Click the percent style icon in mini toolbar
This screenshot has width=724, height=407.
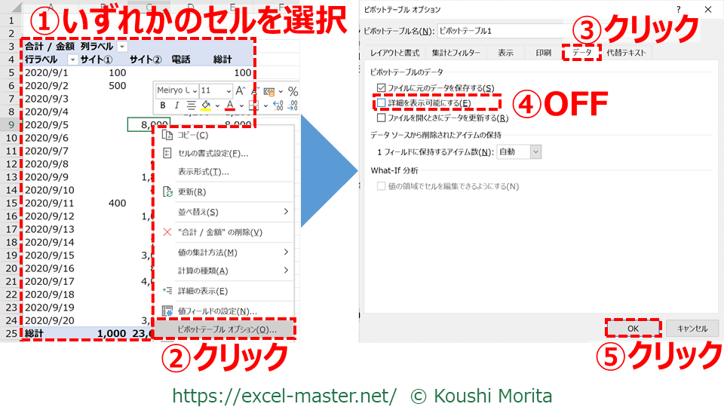coord(293,90)
